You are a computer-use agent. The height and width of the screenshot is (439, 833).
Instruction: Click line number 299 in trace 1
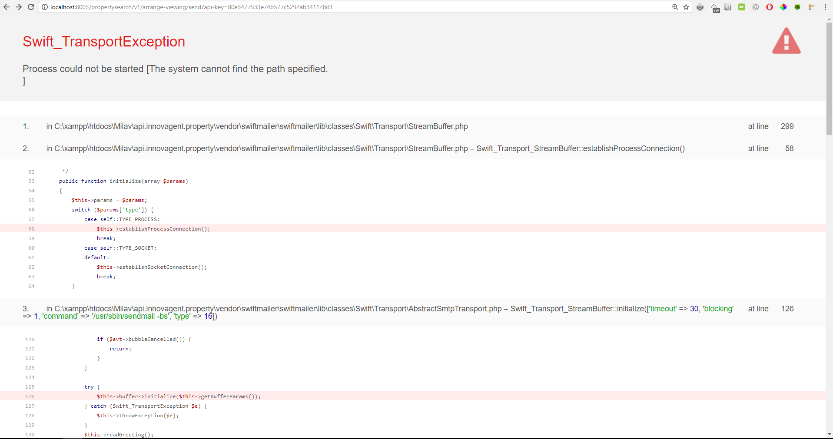(x=787, y=126)
